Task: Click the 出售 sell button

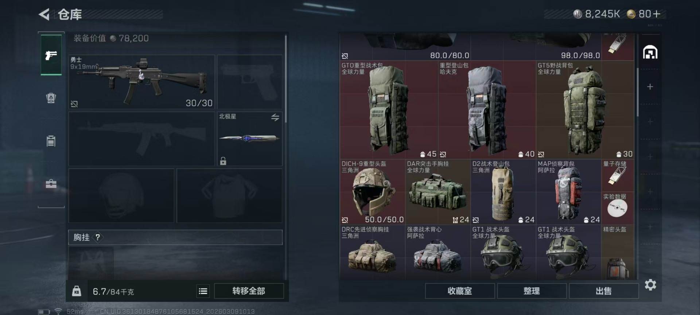Action: point(603,291)
